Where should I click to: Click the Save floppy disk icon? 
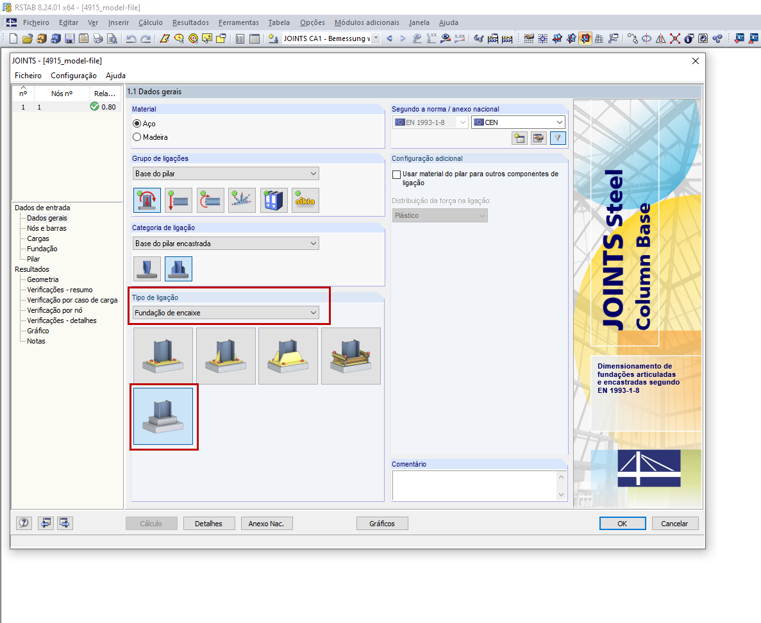70,38
